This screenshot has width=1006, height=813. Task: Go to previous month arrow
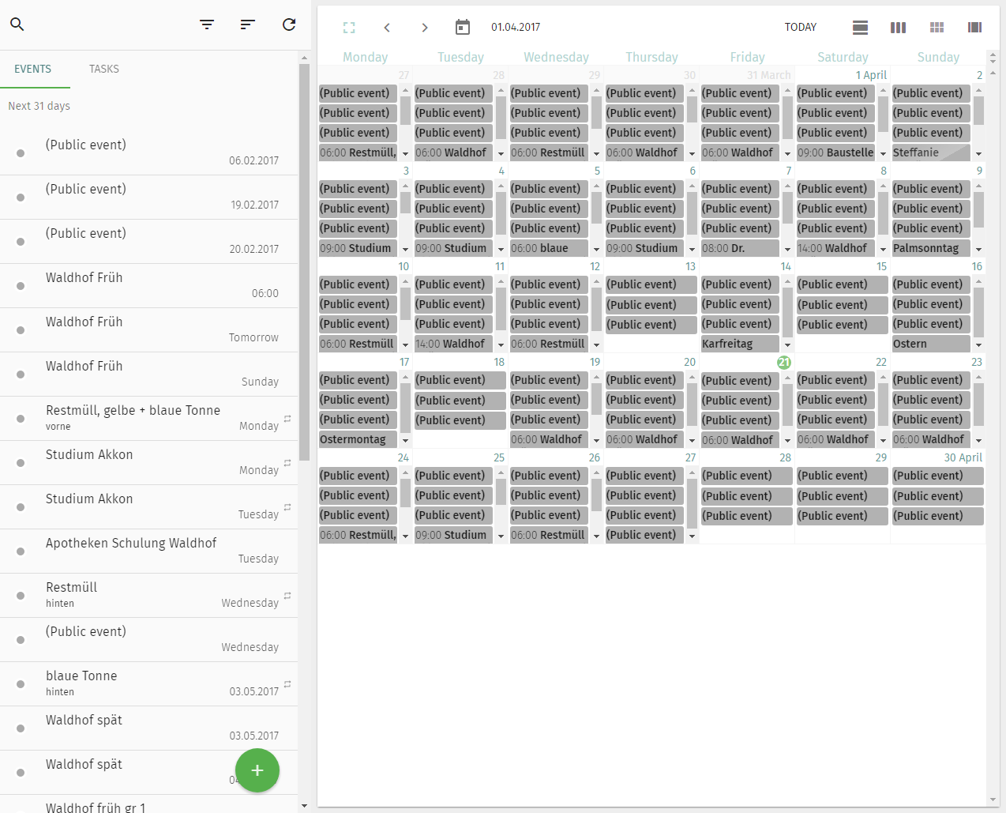tap(387, 28)
